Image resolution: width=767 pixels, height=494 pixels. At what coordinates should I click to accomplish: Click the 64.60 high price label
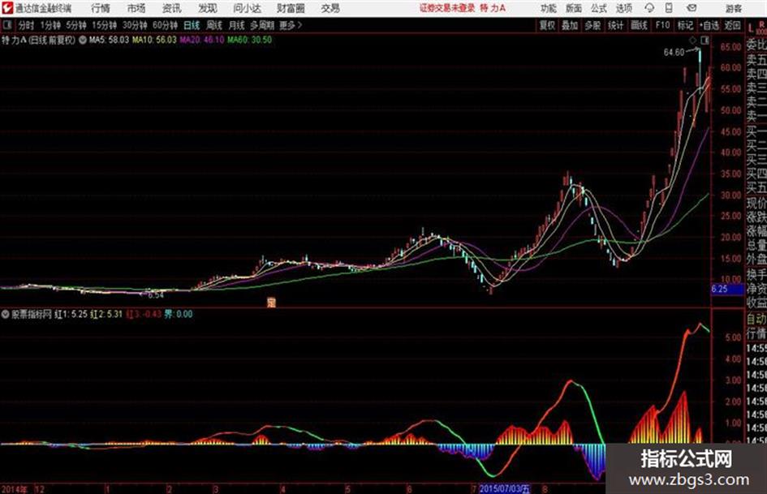click(674, 53)
